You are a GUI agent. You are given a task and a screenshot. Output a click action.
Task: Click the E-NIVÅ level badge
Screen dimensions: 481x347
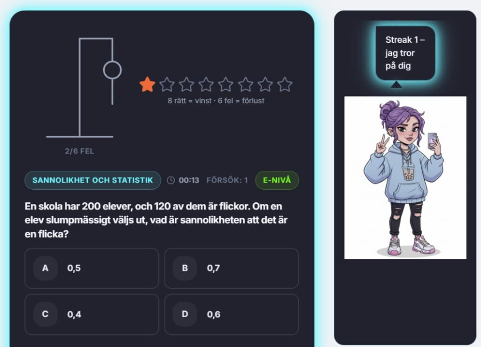tap(277, 180)
